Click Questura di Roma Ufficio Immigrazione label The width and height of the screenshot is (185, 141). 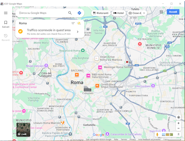click(x=171, y=64)
